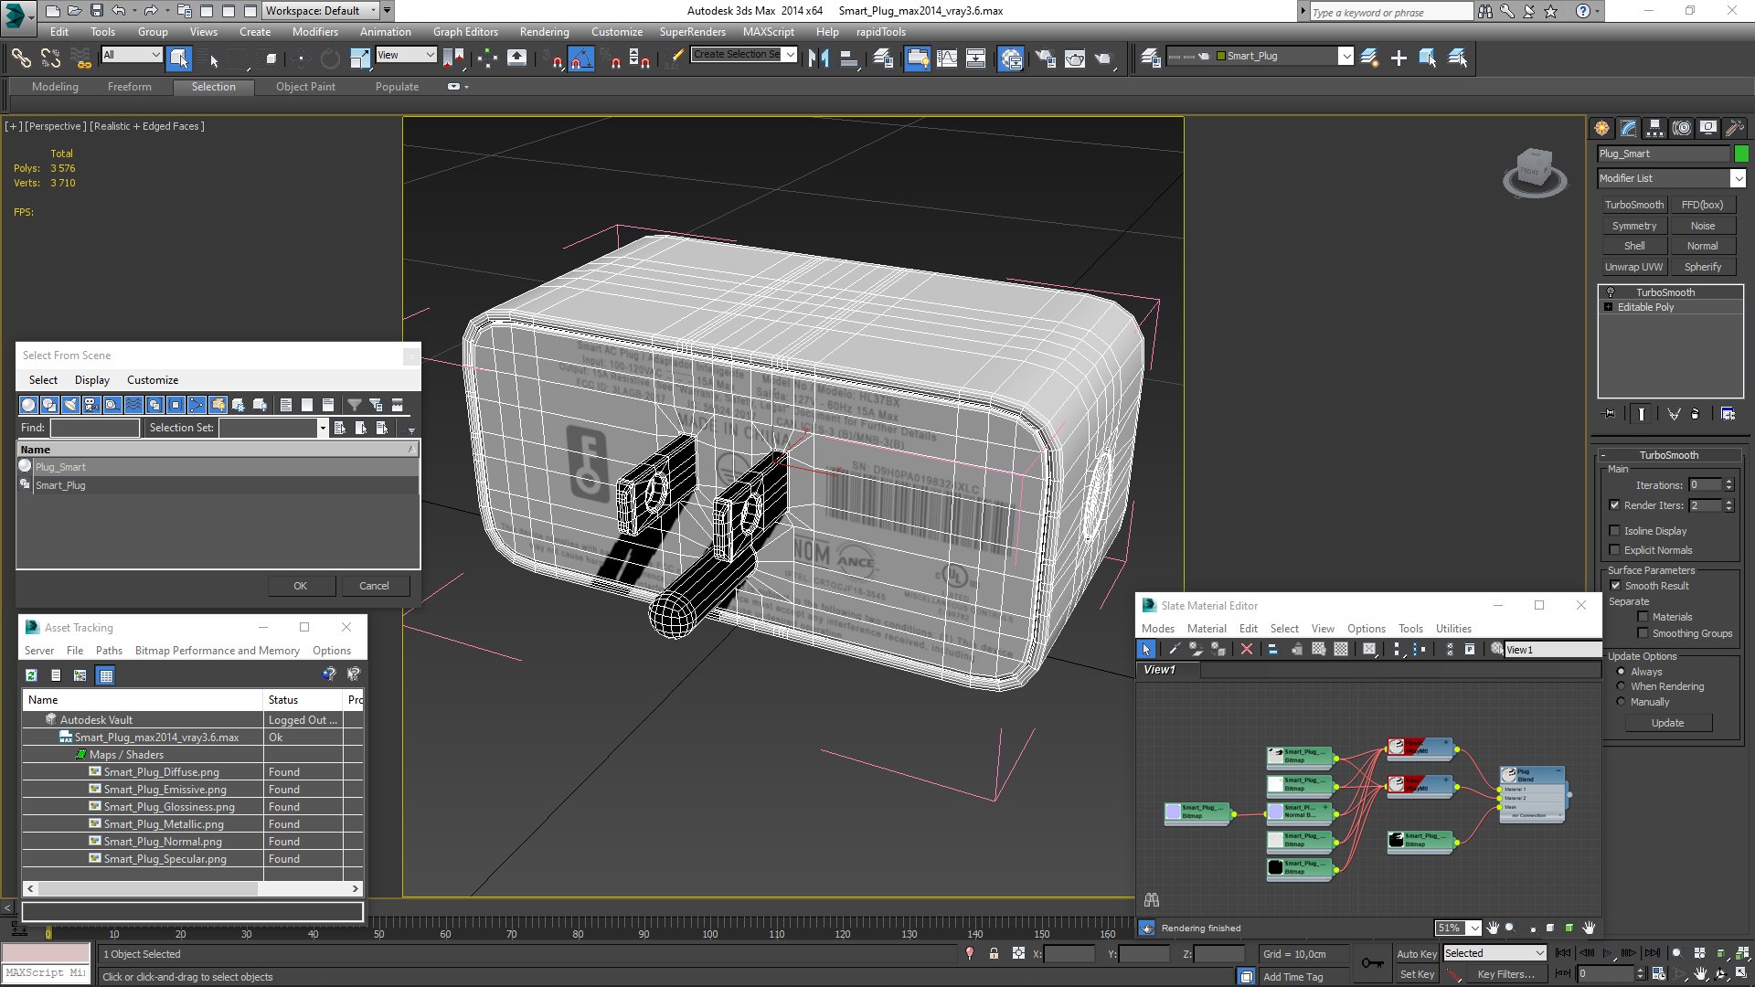
Task: Activate the Select Object tool
Action: [x=179, y=58]
